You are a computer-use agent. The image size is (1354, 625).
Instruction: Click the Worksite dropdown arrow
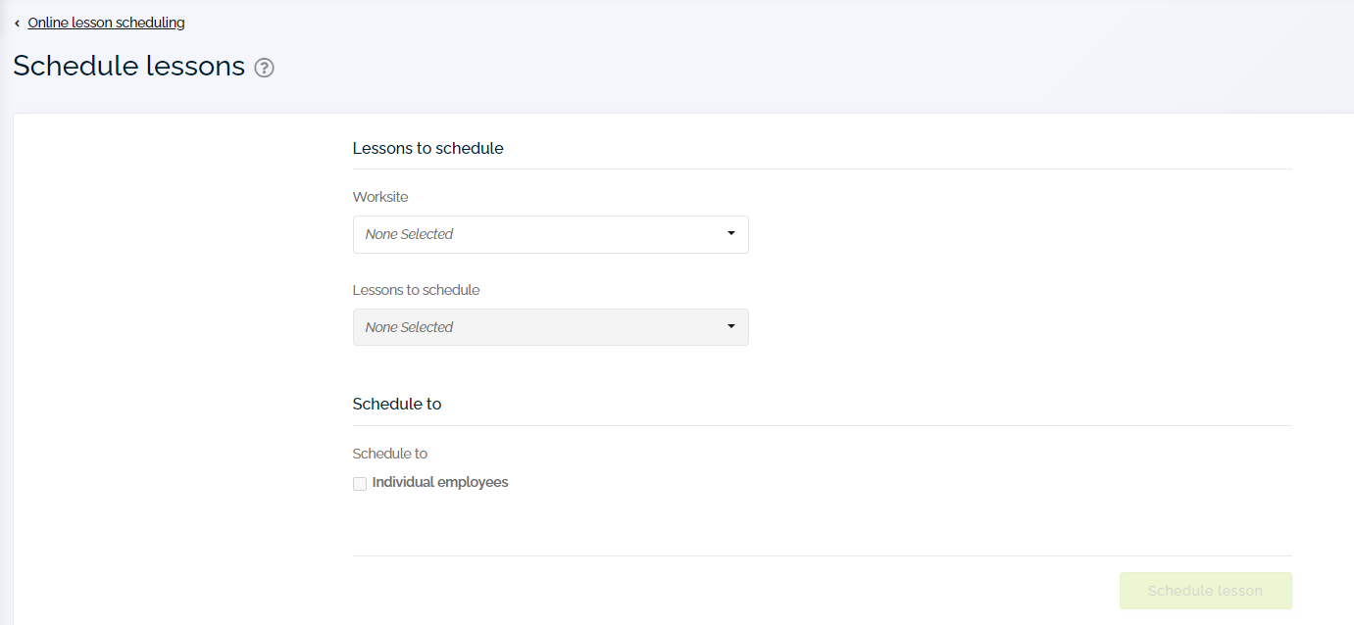[730, 234]
